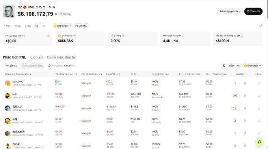Open filter on PNL đã thực hiện column

tap(101, 74)
